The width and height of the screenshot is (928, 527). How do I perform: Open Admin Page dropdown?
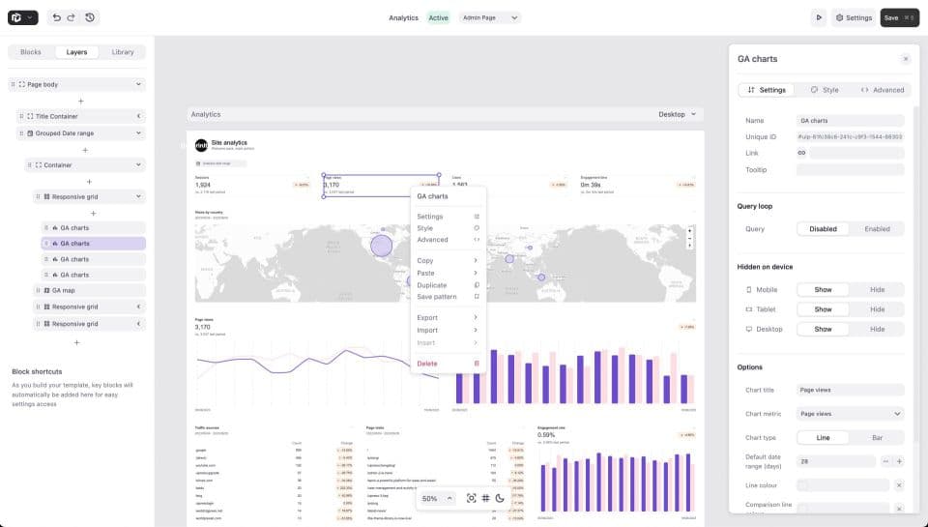[490, 17]
